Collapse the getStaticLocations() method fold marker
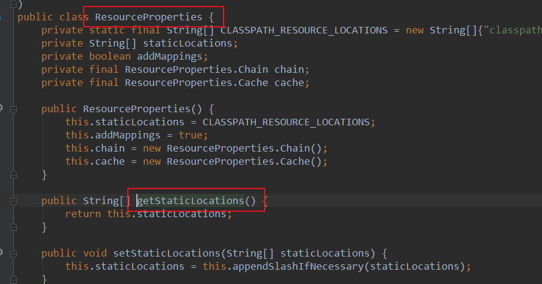 [x=14, y=202]
